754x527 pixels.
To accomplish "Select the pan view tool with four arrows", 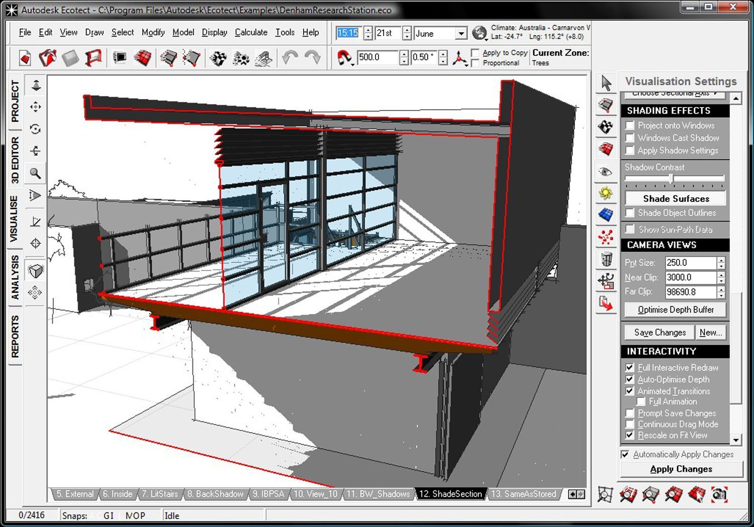I will coord(35,107).
